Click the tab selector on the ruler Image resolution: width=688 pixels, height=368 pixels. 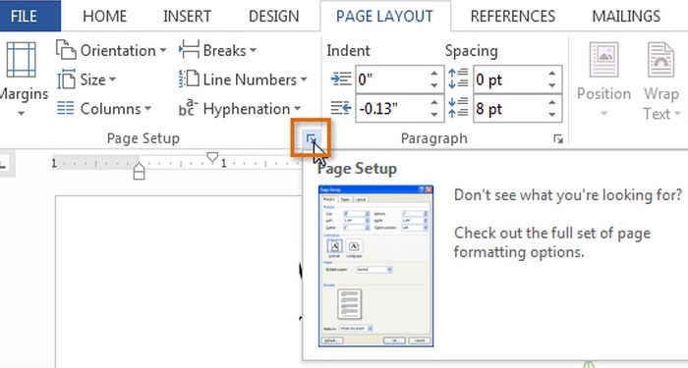point(5,164)
